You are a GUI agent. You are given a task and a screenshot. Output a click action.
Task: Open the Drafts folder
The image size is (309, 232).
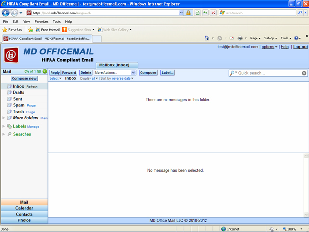pyautogui.click(x=18, y=92)
